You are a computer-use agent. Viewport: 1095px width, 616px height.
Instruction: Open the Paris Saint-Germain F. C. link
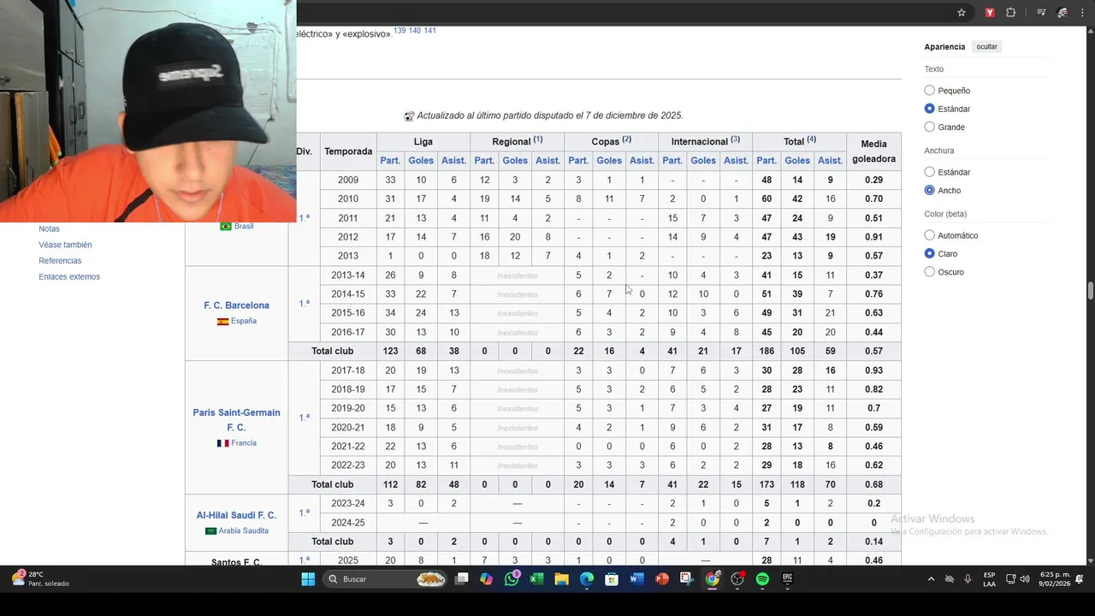[236, 420]
